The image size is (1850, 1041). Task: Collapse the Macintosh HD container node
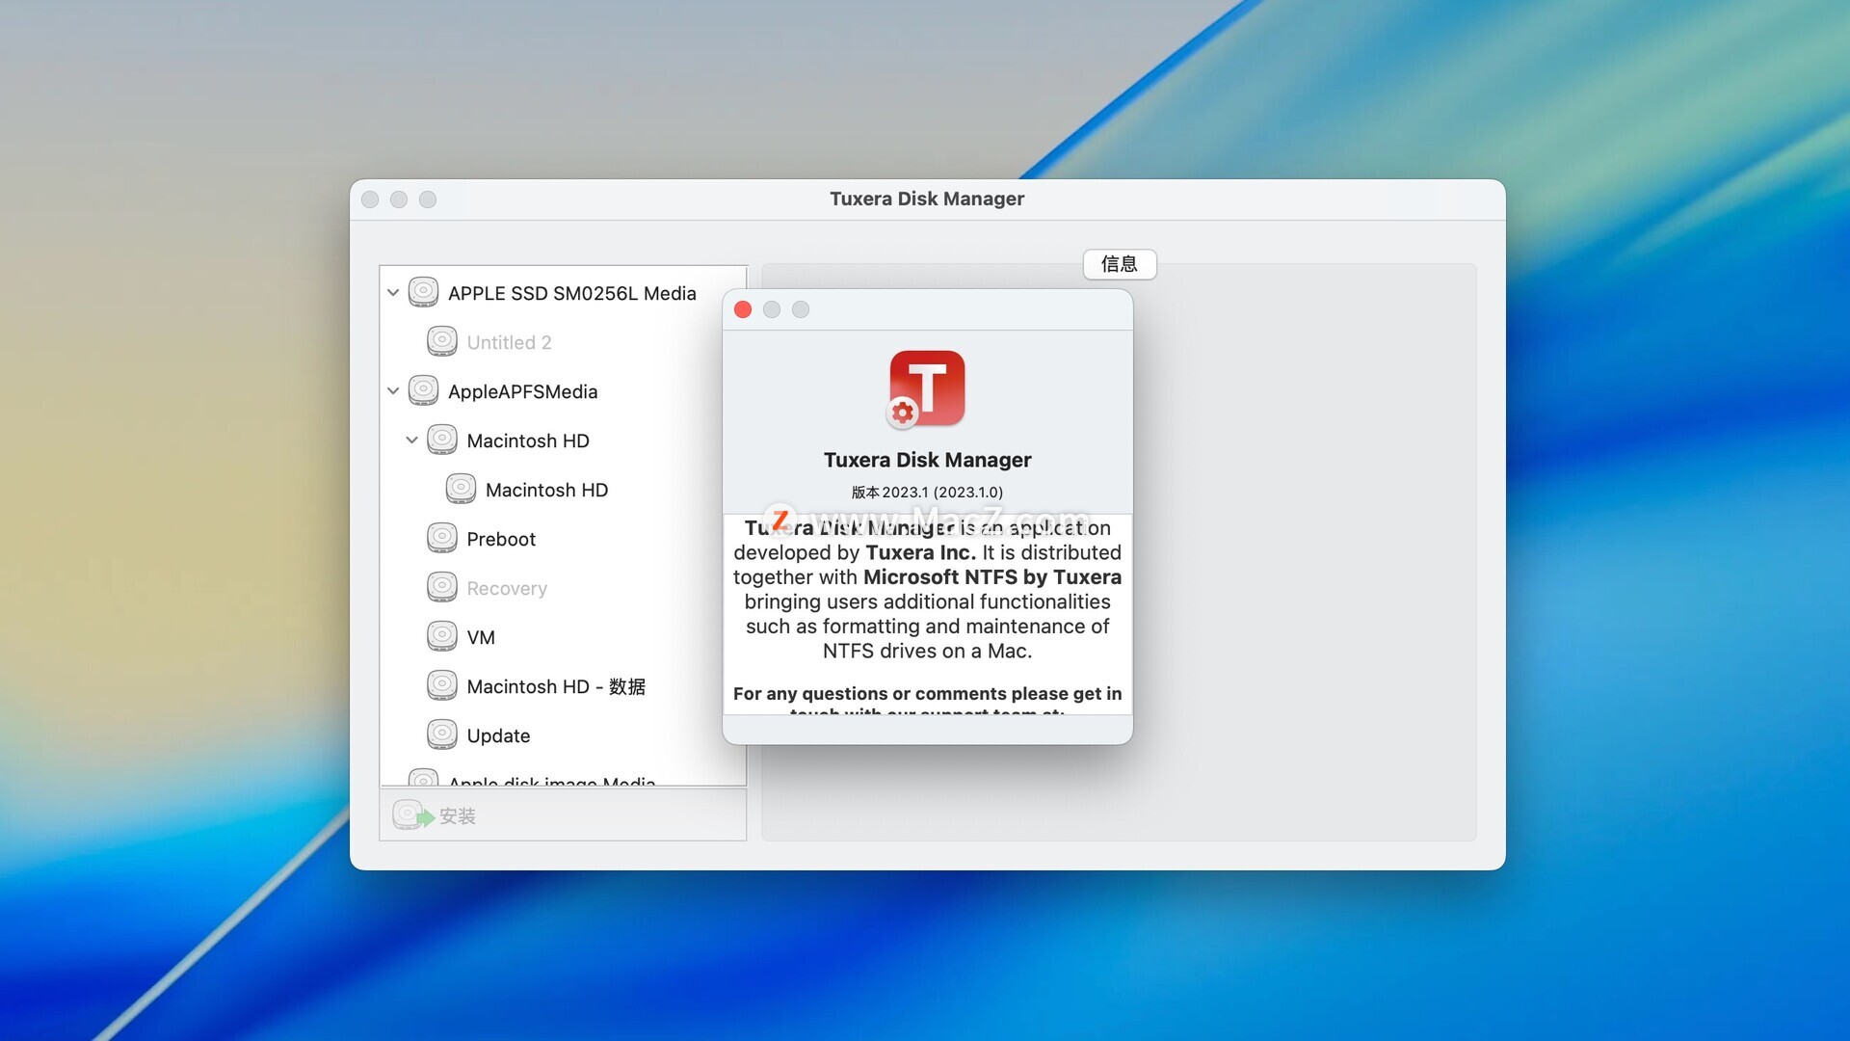pos(411,440)
